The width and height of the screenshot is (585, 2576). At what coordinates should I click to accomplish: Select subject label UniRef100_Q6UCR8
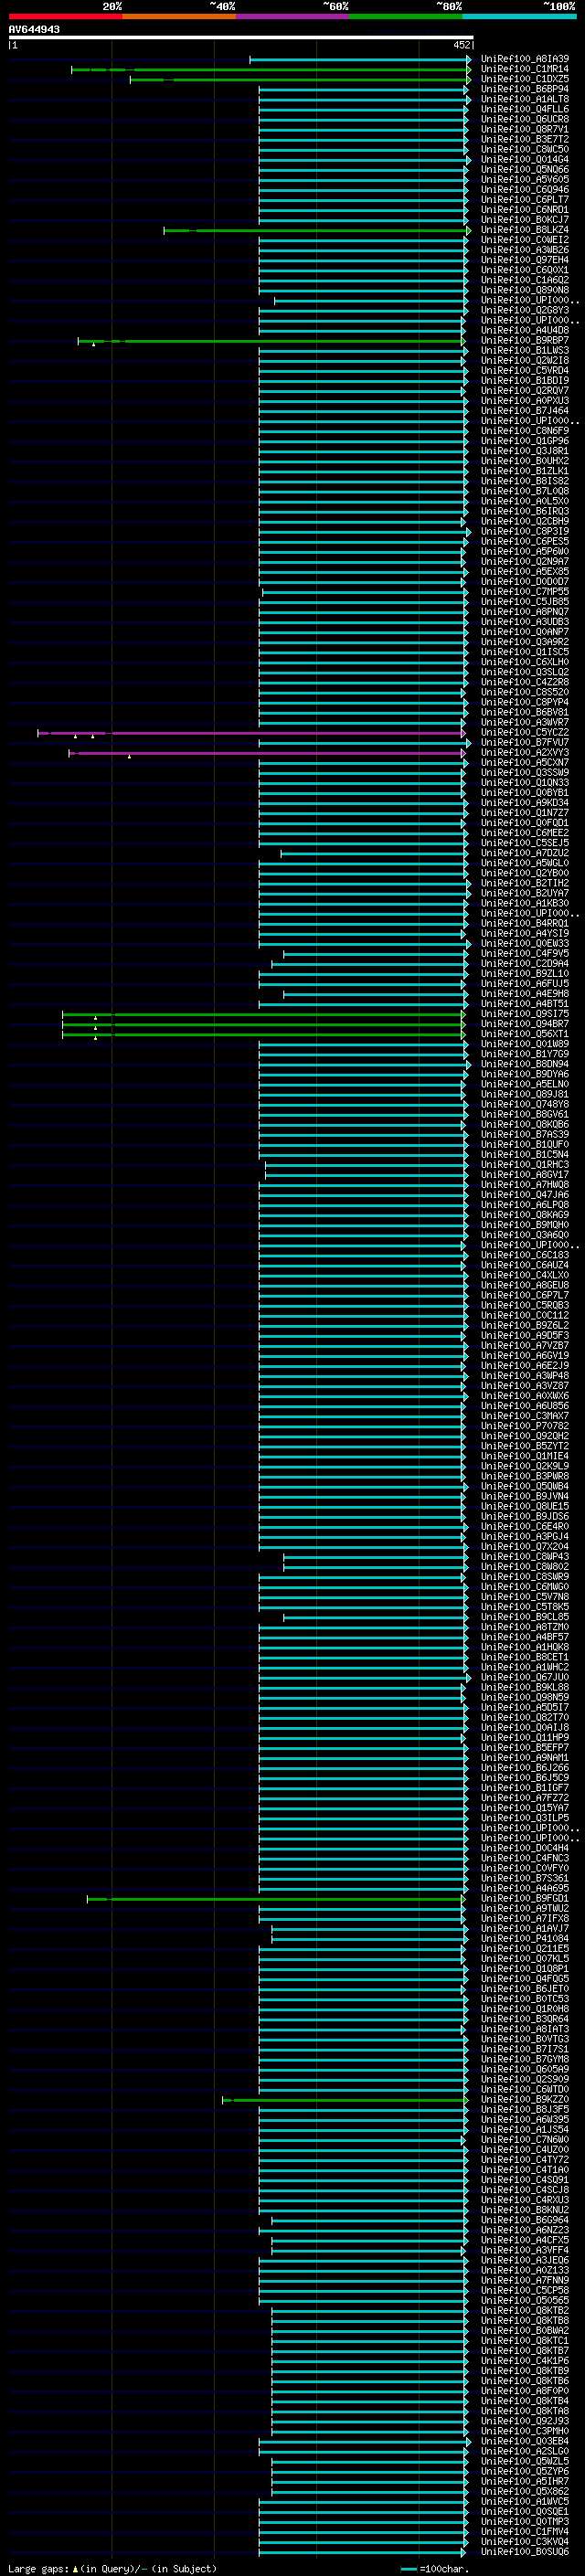pos(524,120)
